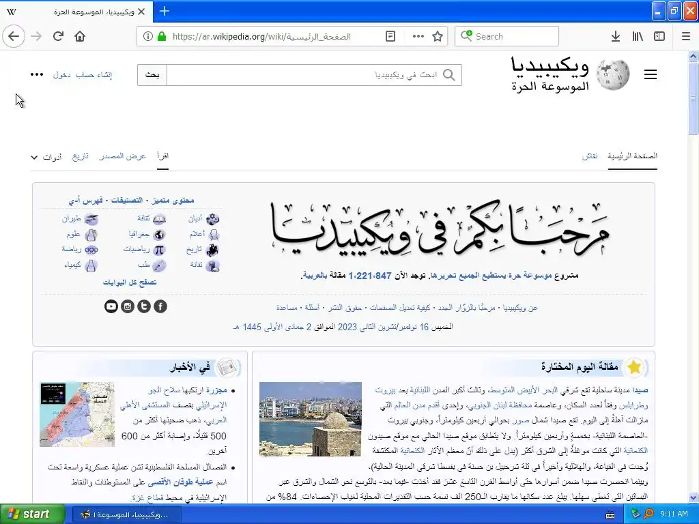Open the محتوى متميز link
Screen dimensions: 699x524
tap(173, 201)
